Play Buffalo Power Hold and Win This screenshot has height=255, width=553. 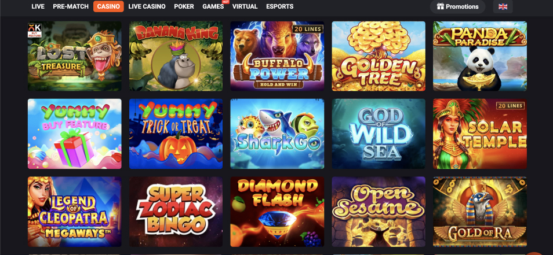pyautogui.click(x=277, y=56)
